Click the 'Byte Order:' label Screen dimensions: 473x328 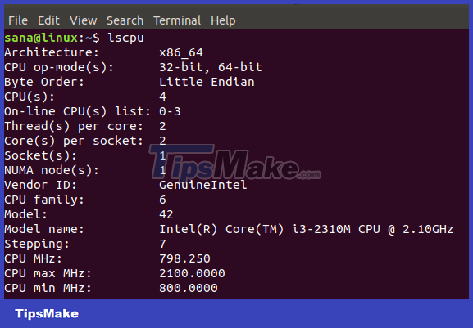(x=44, y=82)
